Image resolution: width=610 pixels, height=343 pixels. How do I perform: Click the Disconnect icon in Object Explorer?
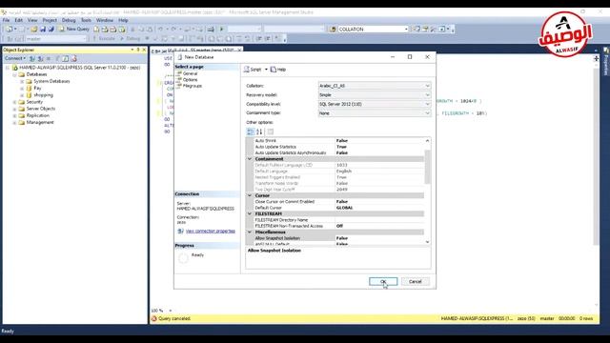click(x=40, y=58)
